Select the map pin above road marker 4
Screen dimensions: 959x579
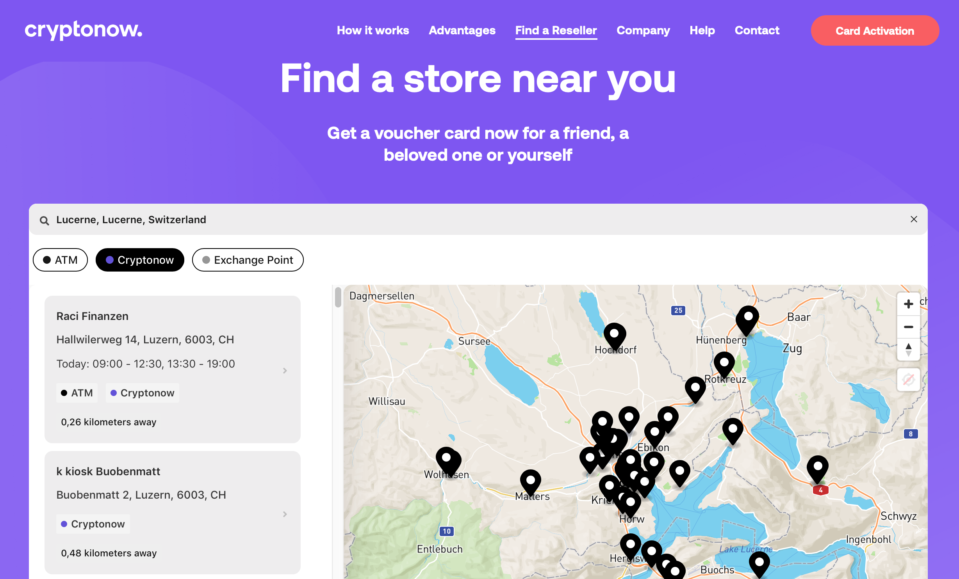point(818,469)
